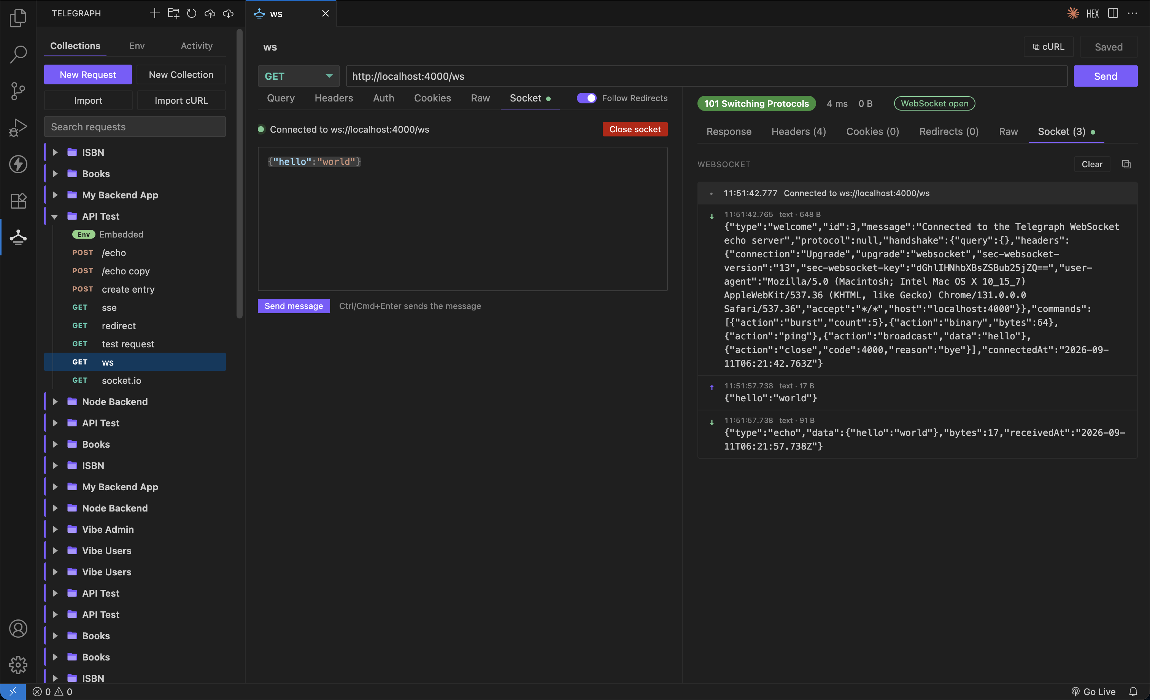Open the Headers request tab
The image size is (1150, 700).
pyautogui.click(x=334, y=98)
